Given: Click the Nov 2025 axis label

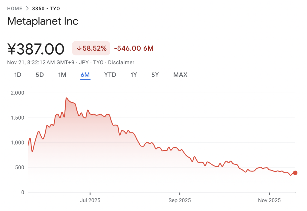Looking at the screenshot, I should [269, 200].
